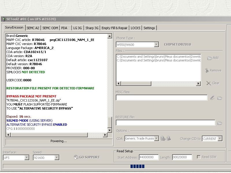Screen dimensions: 231x173
Task: Click the Language Package AMERICA_2 line
Action: click(x=30, y=48)
